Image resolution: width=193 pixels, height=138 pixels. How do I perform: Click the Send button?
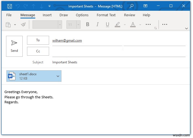coord(14,46)
